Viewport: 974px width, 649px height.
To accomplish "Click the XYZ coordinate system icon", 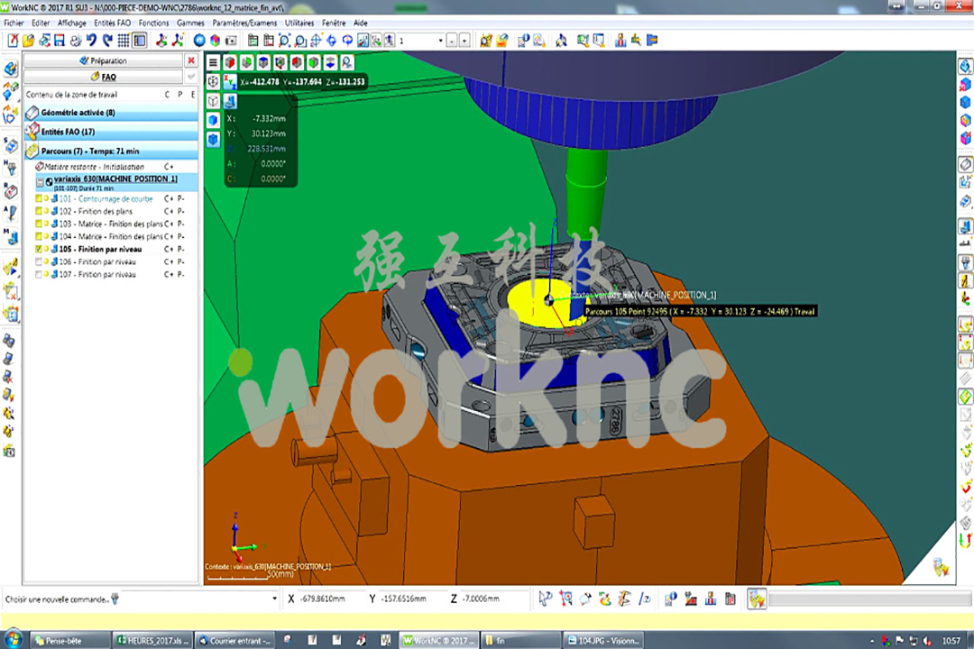I will (229, 81).
